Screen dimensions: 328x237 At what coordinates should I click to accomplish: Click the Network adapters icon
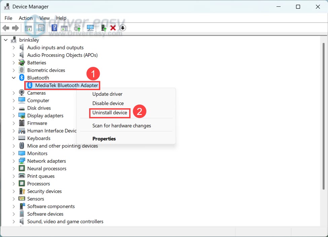pos(22,161)
